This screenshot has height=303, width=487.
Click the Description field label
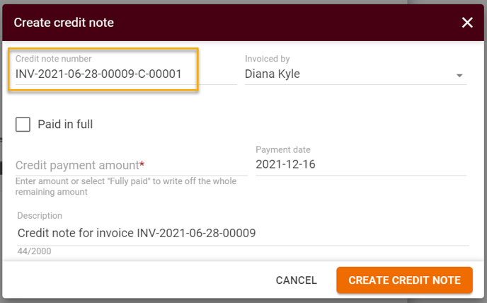[x=40, y=215]
